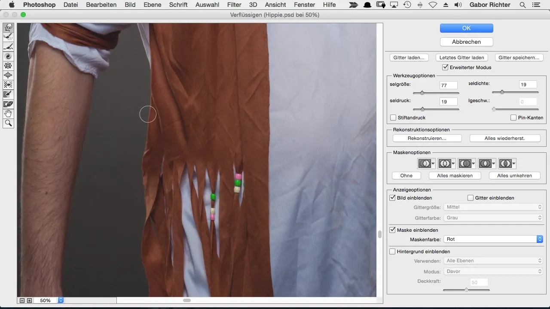
Task: Toggle Bild einblenden checkbox
Action: [392, 198]
